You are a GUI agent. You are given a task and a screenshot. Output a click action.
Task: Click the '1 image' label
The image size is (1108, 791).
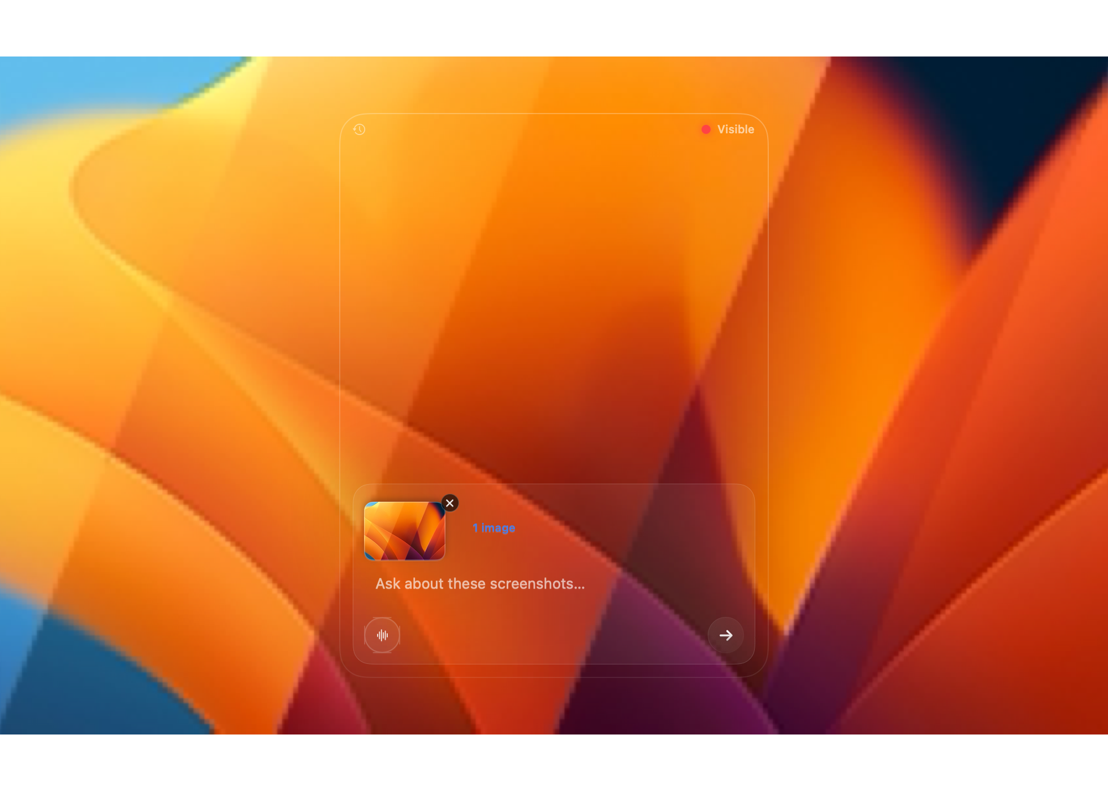tap(494, 528)
